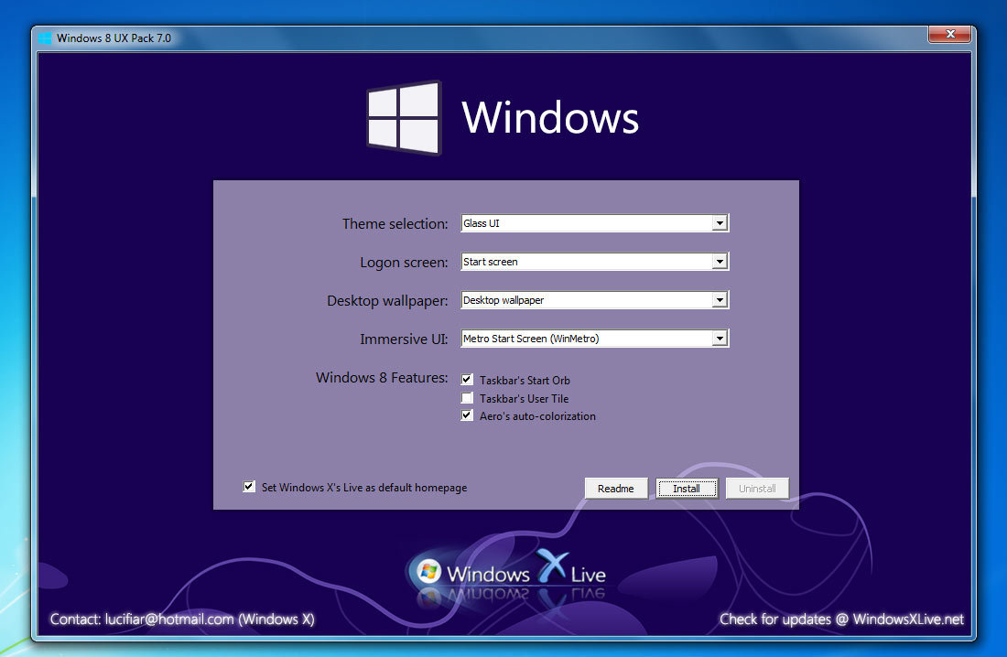Open the Theme selection dropdown arrow
Image resolution: width=1007 pixels, height=657 pixels.
pos(720,223)
